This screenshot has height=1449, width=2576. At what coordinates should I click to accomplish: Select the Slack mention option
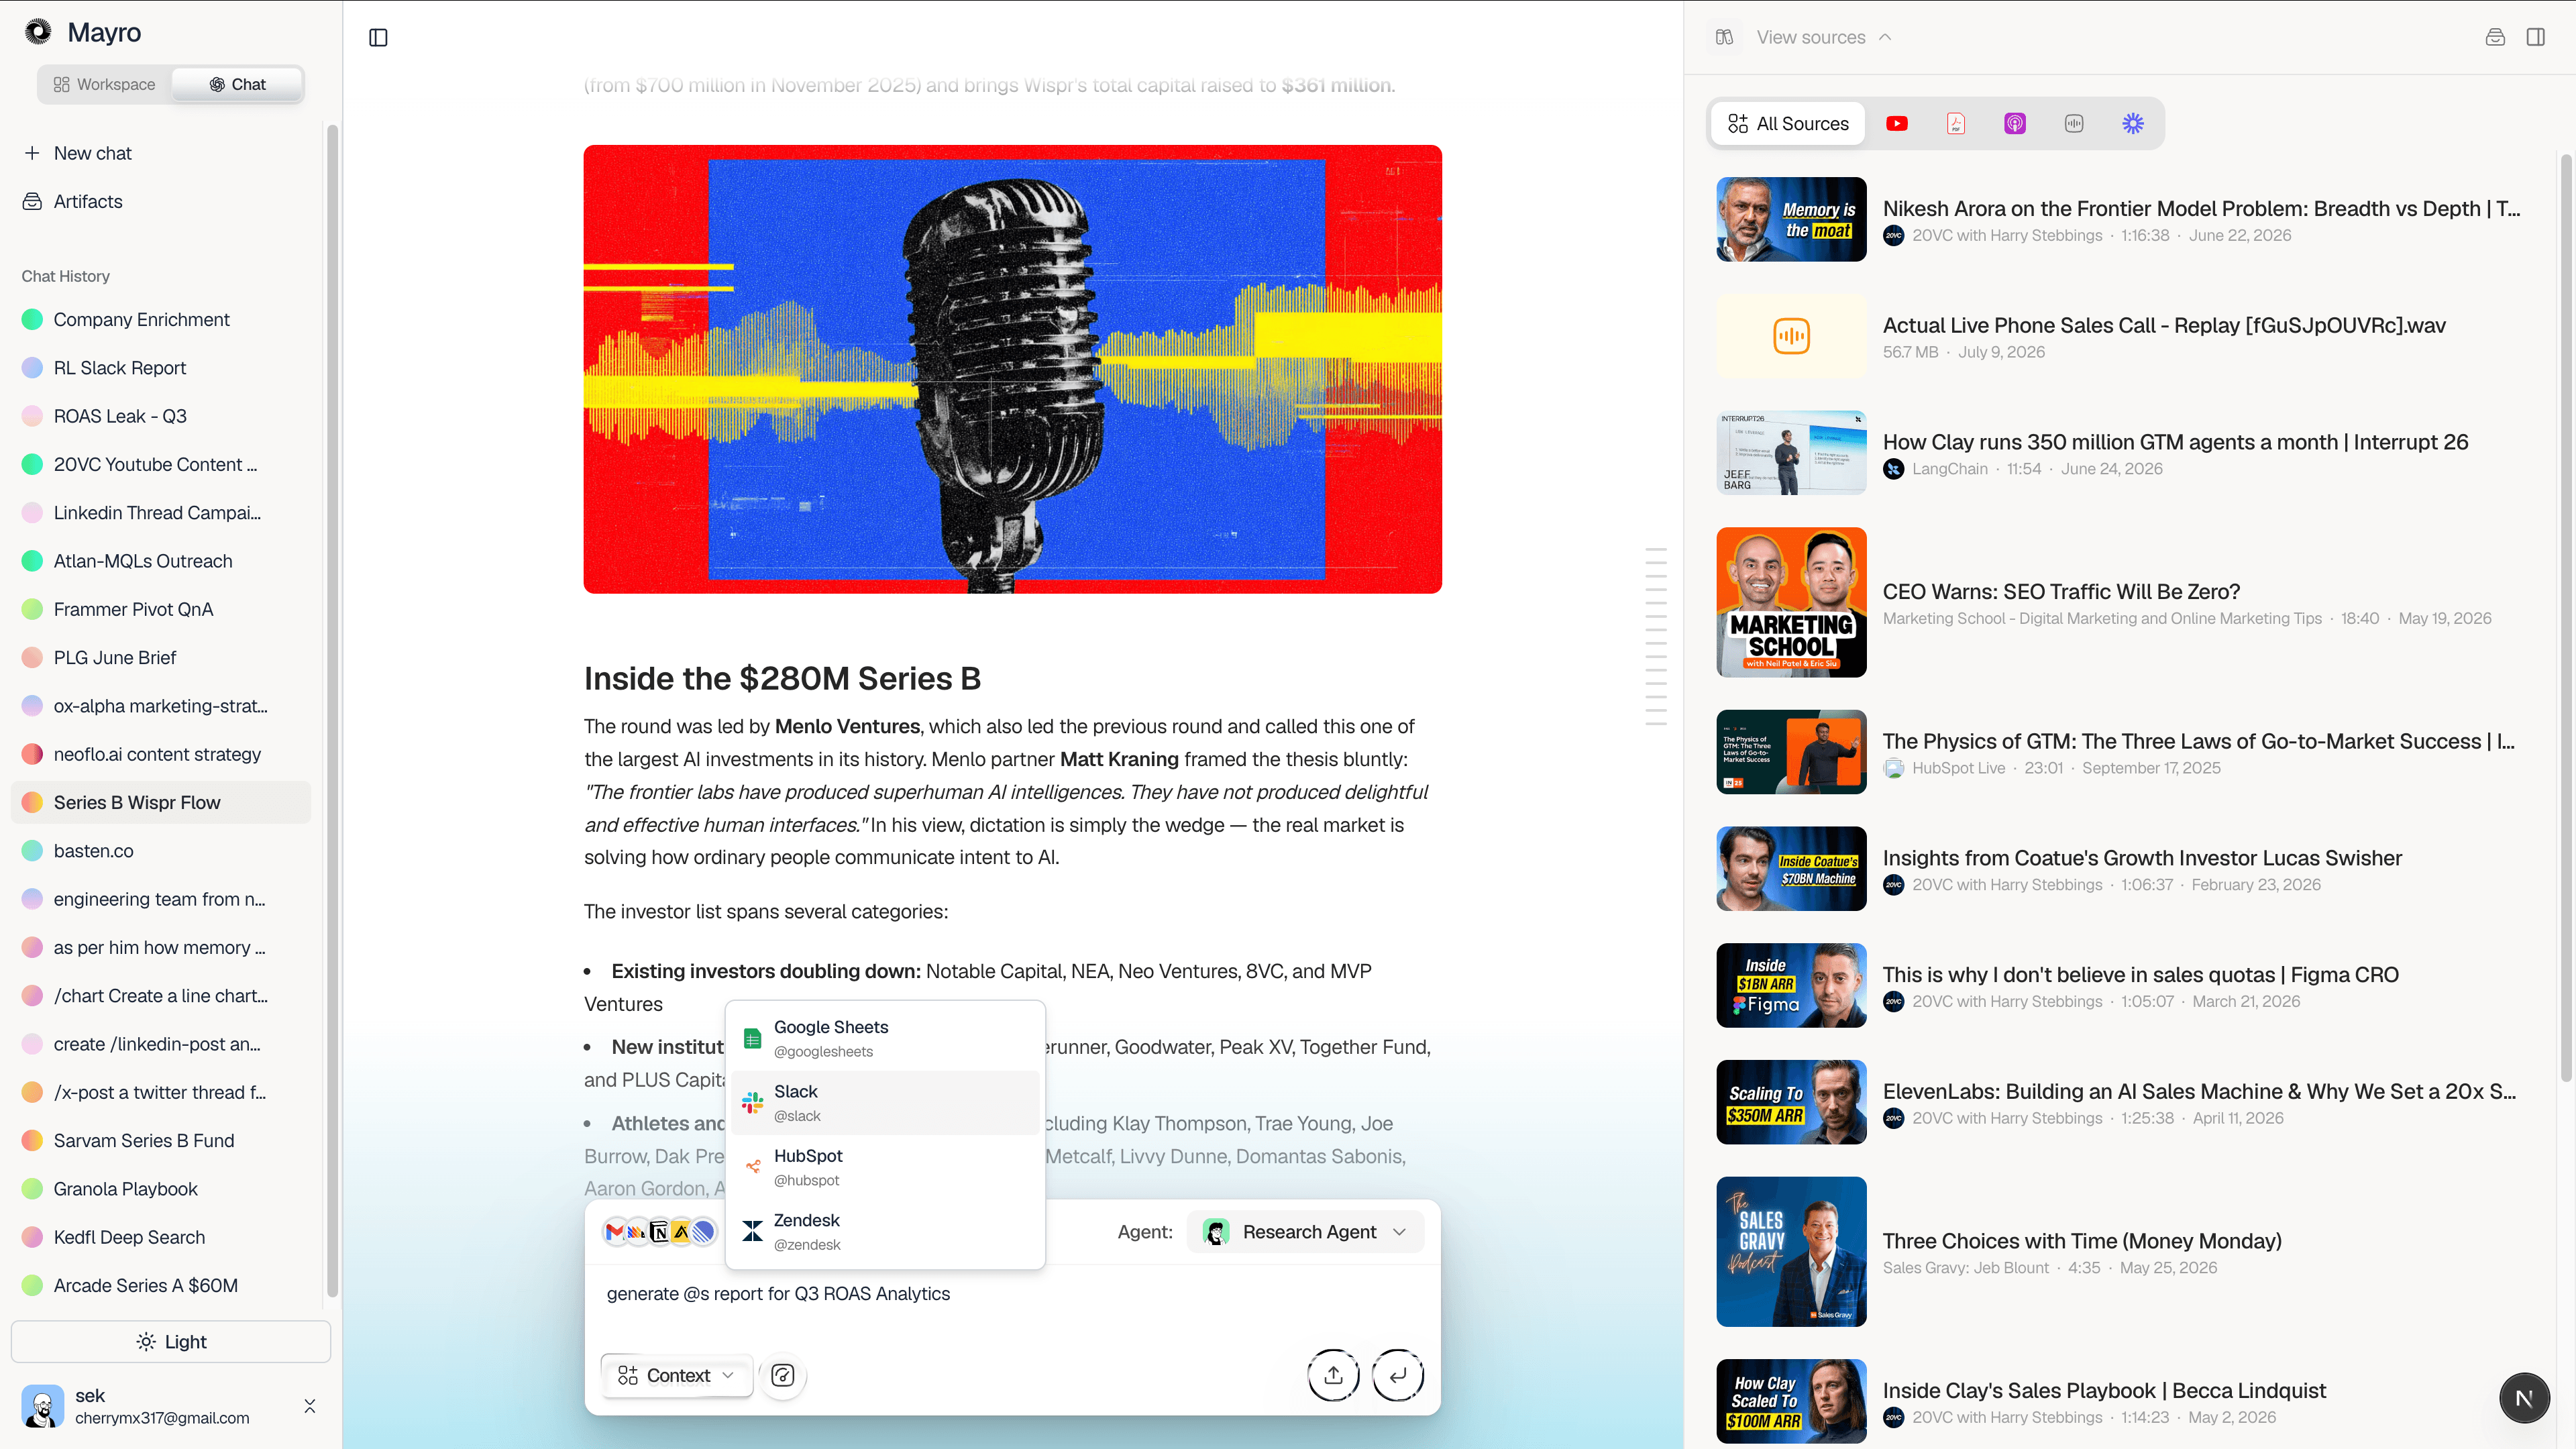pyautogui.click(x=885, y=1103)
